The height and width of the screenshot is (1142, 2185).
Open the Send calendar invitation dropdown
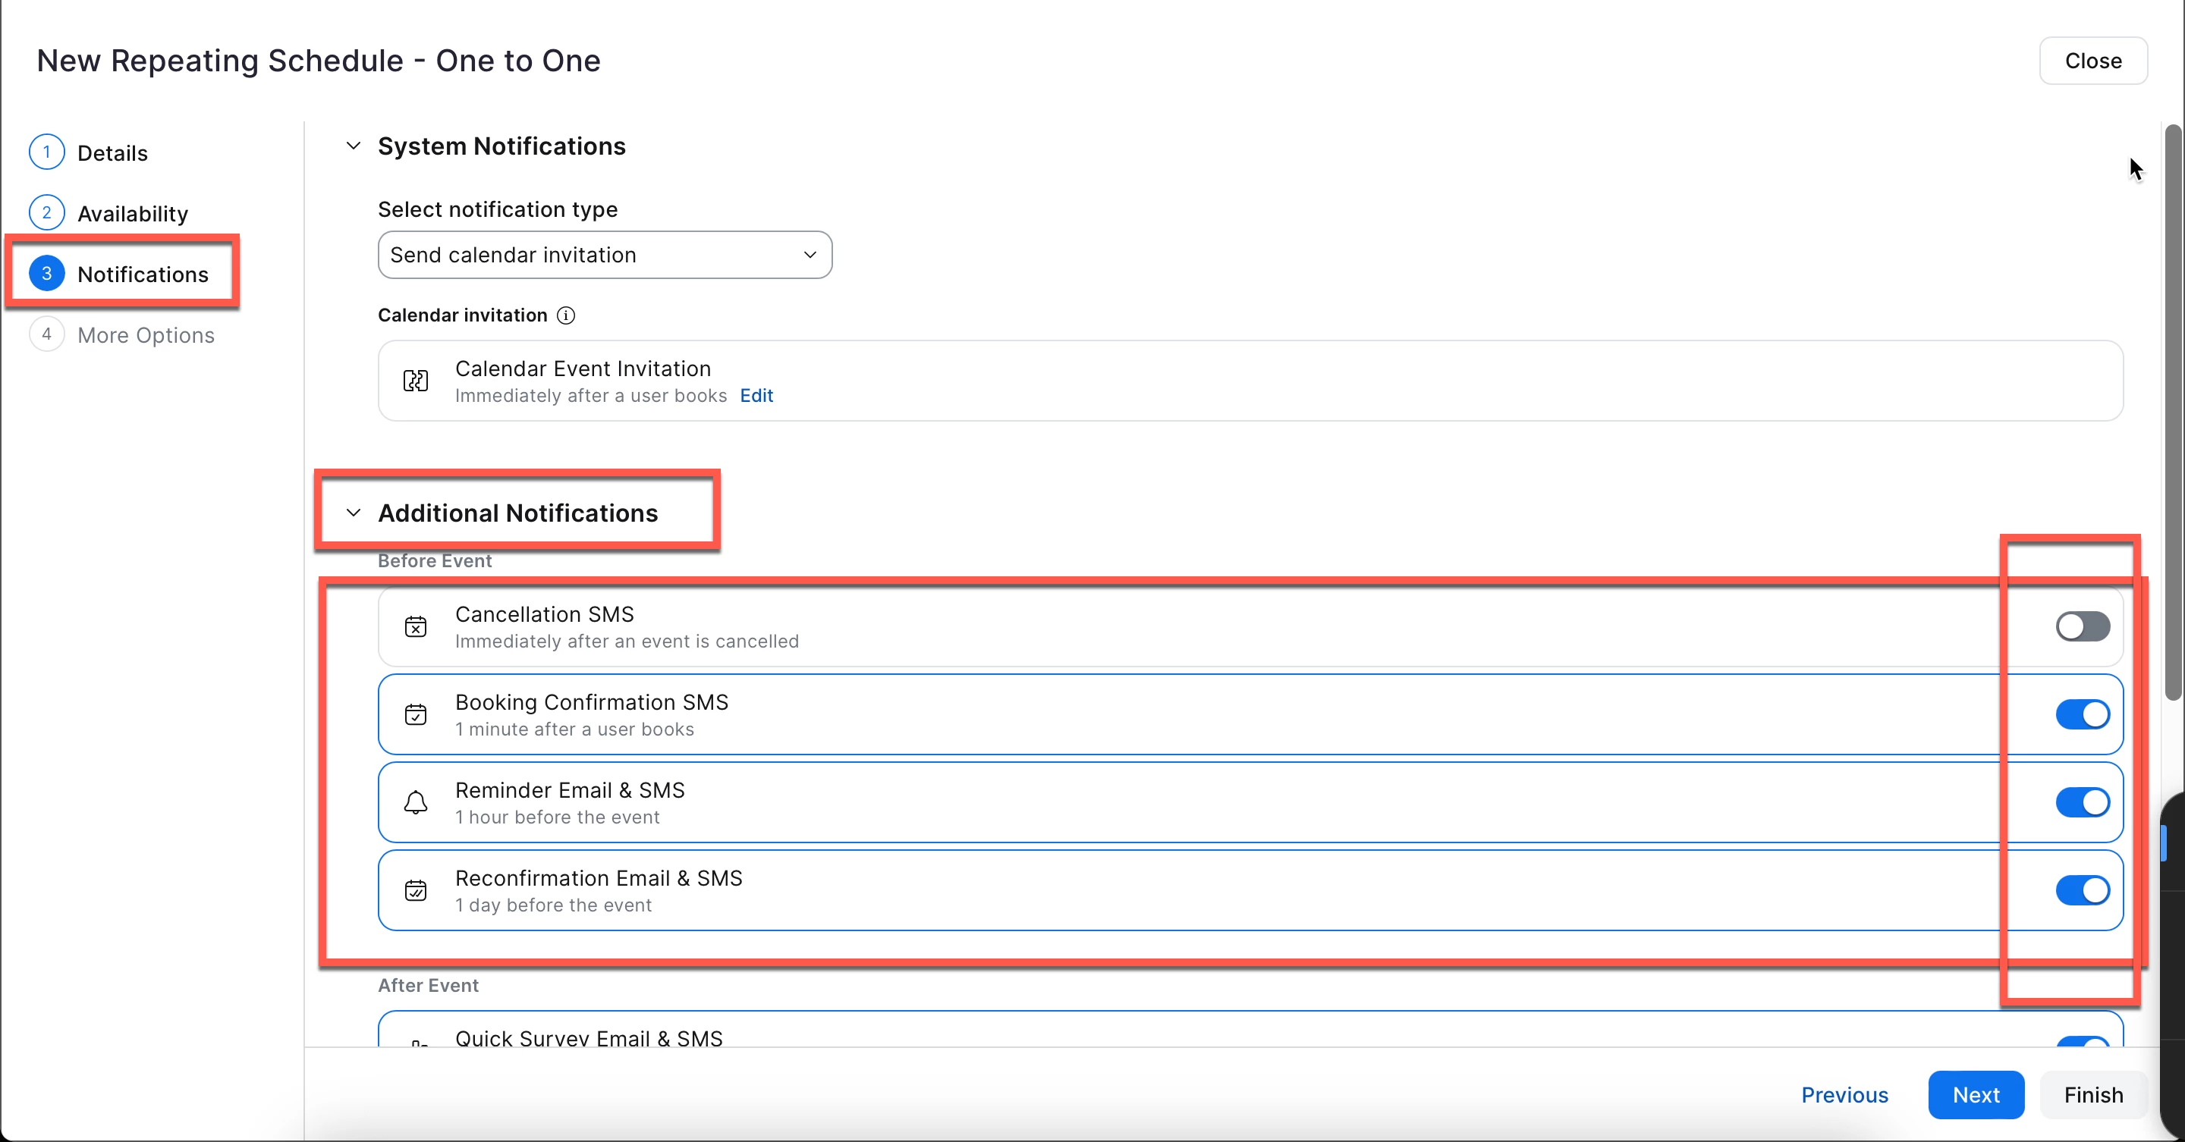(604, 256)
